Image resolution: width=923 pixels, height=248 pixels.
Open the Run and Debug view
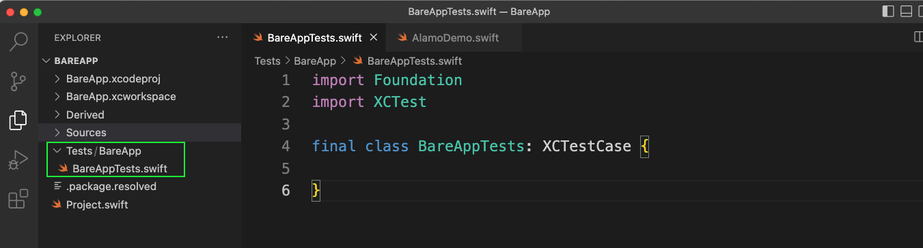click(x=18, y=161)
